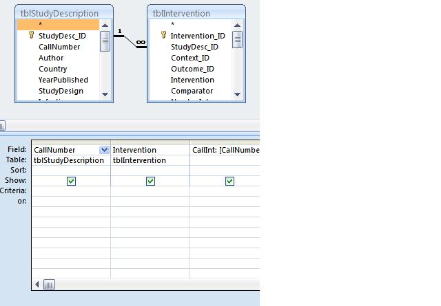Select Comparator field in tblIntervention
Image resolution: width=441 pixels, height=306 pixels.
[192, 91]
